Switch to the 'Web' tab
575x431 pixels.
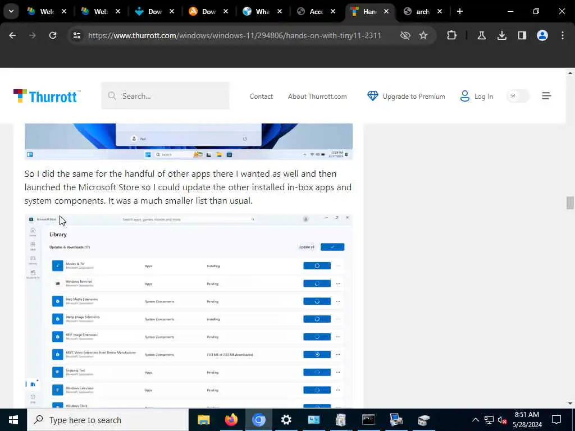pyautogui.click(x=101, y=11)
